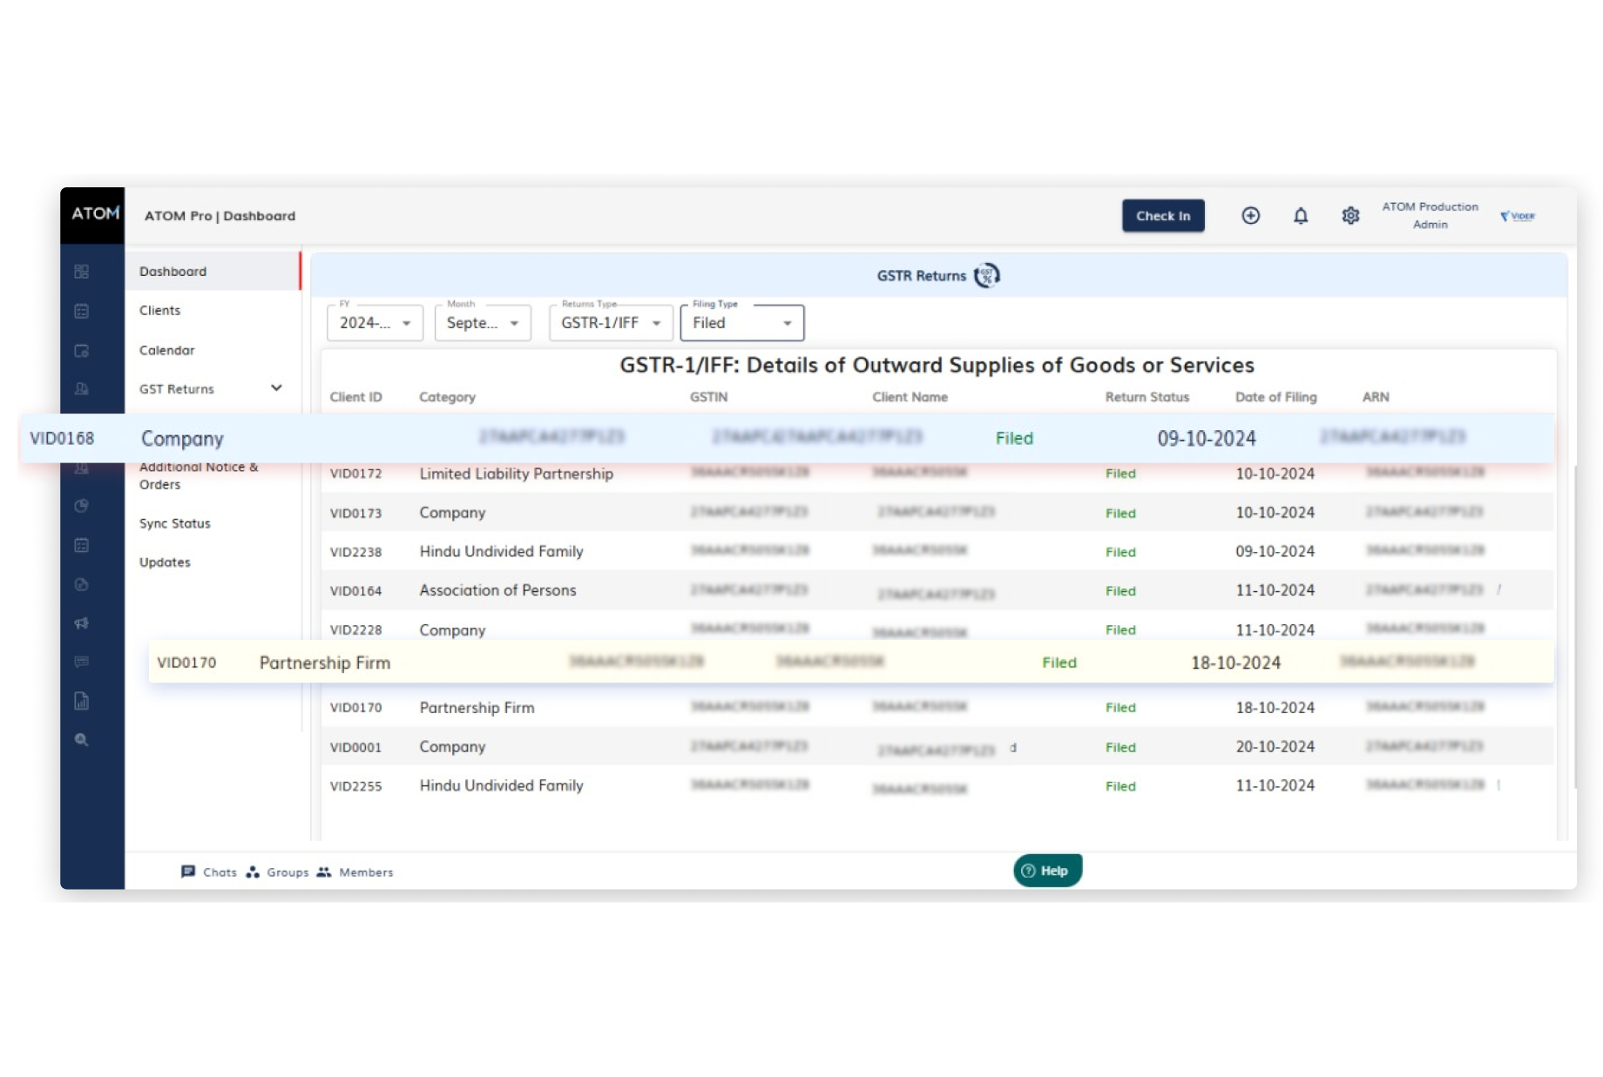1603x1077 pixels.
Task: Click the GSTIN column header
Action: tap(708, 397)
